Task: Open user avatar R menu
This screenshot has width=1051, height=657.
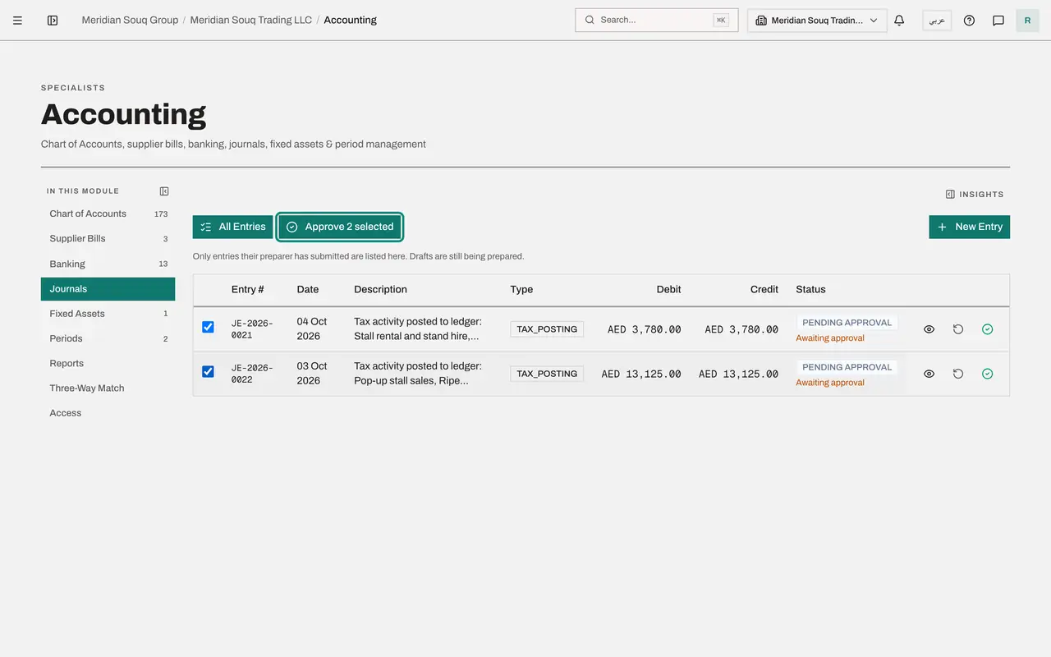Action: (1027, 21)
